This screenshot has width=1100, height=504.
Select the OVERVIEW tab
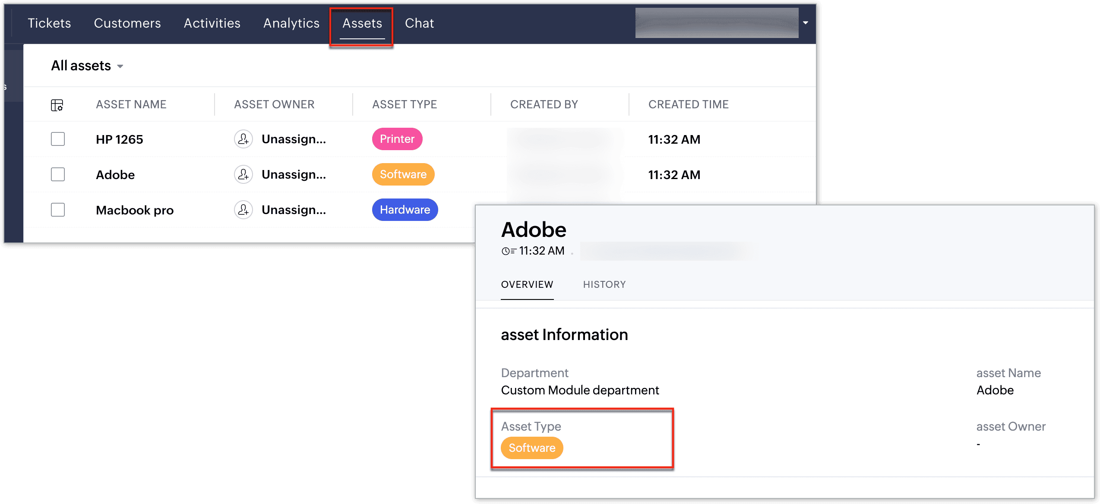(x=527, y=284)
